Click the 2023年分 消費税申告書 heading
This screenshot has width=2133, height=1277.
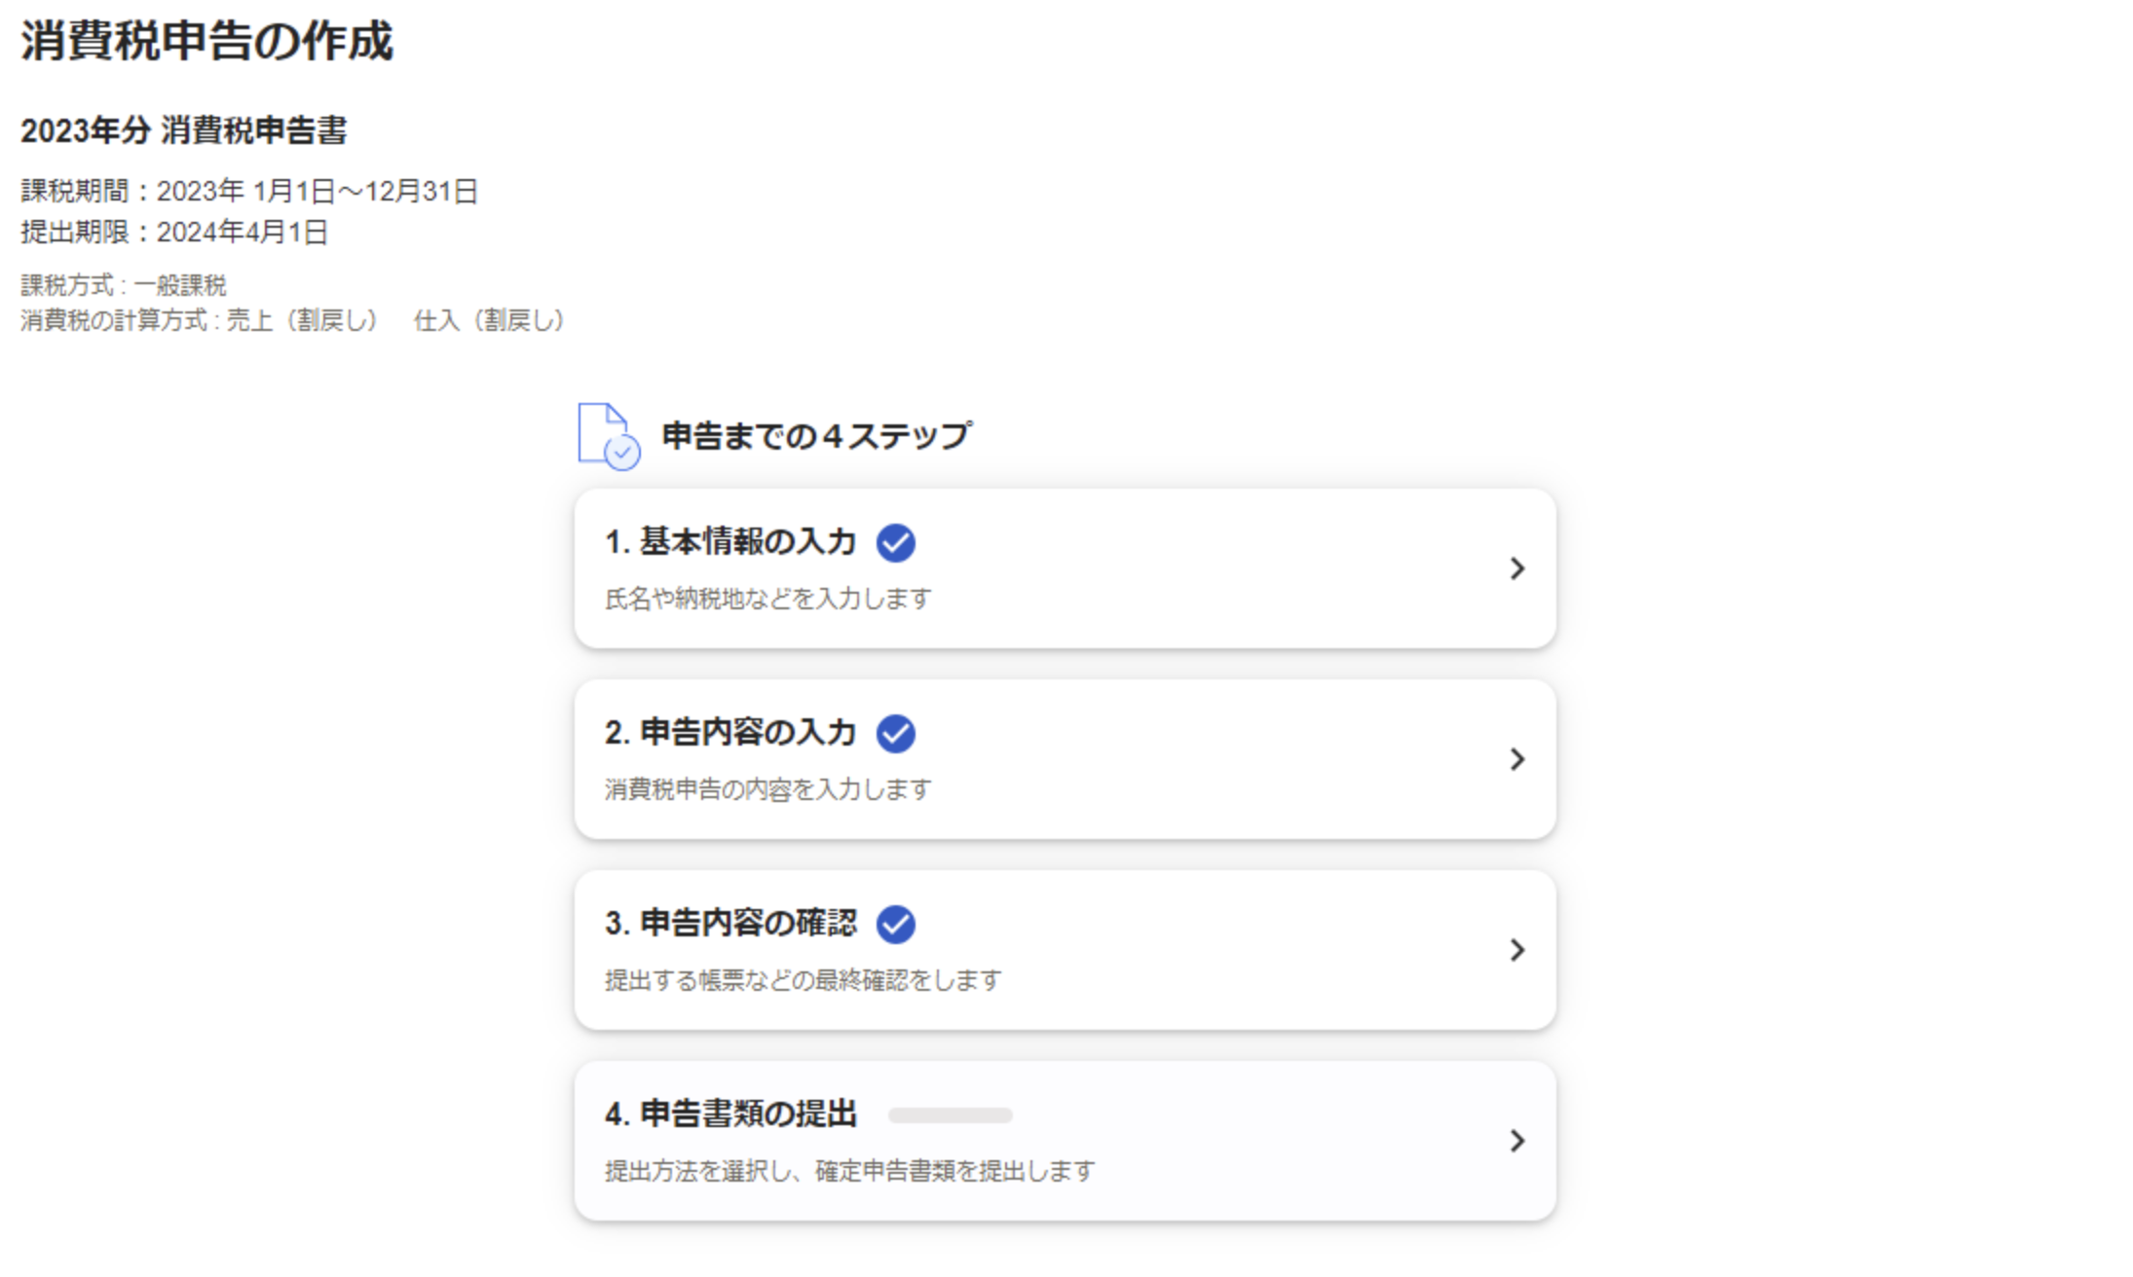(184, 130)
